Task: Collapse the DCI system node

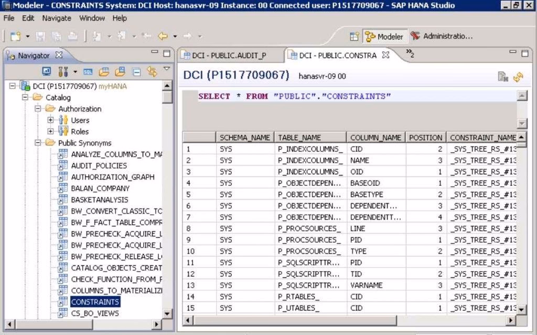Action: (x=13, y=86)
